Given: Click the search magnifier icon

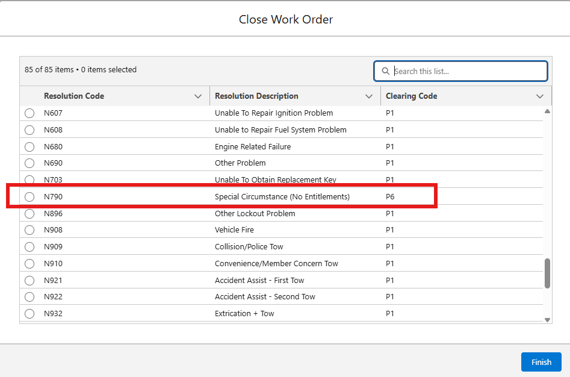Looking at the screenshot, I should click(385, 71).
